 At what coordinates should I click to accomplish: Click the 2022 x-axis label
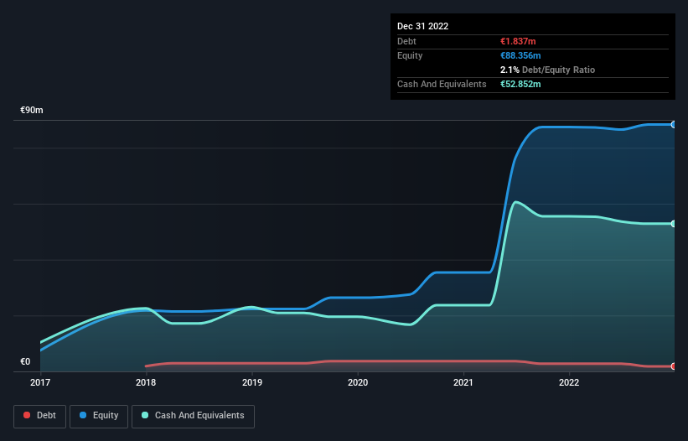point(569,382)
